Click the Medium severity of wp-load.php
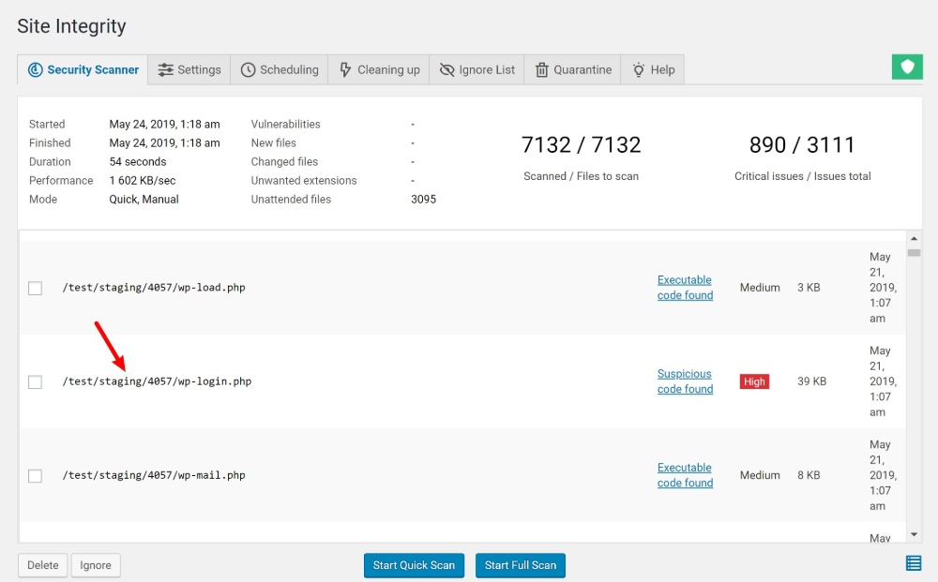This screenshot has width=938, height=582. pyautogui.click(x=760, y=288)
